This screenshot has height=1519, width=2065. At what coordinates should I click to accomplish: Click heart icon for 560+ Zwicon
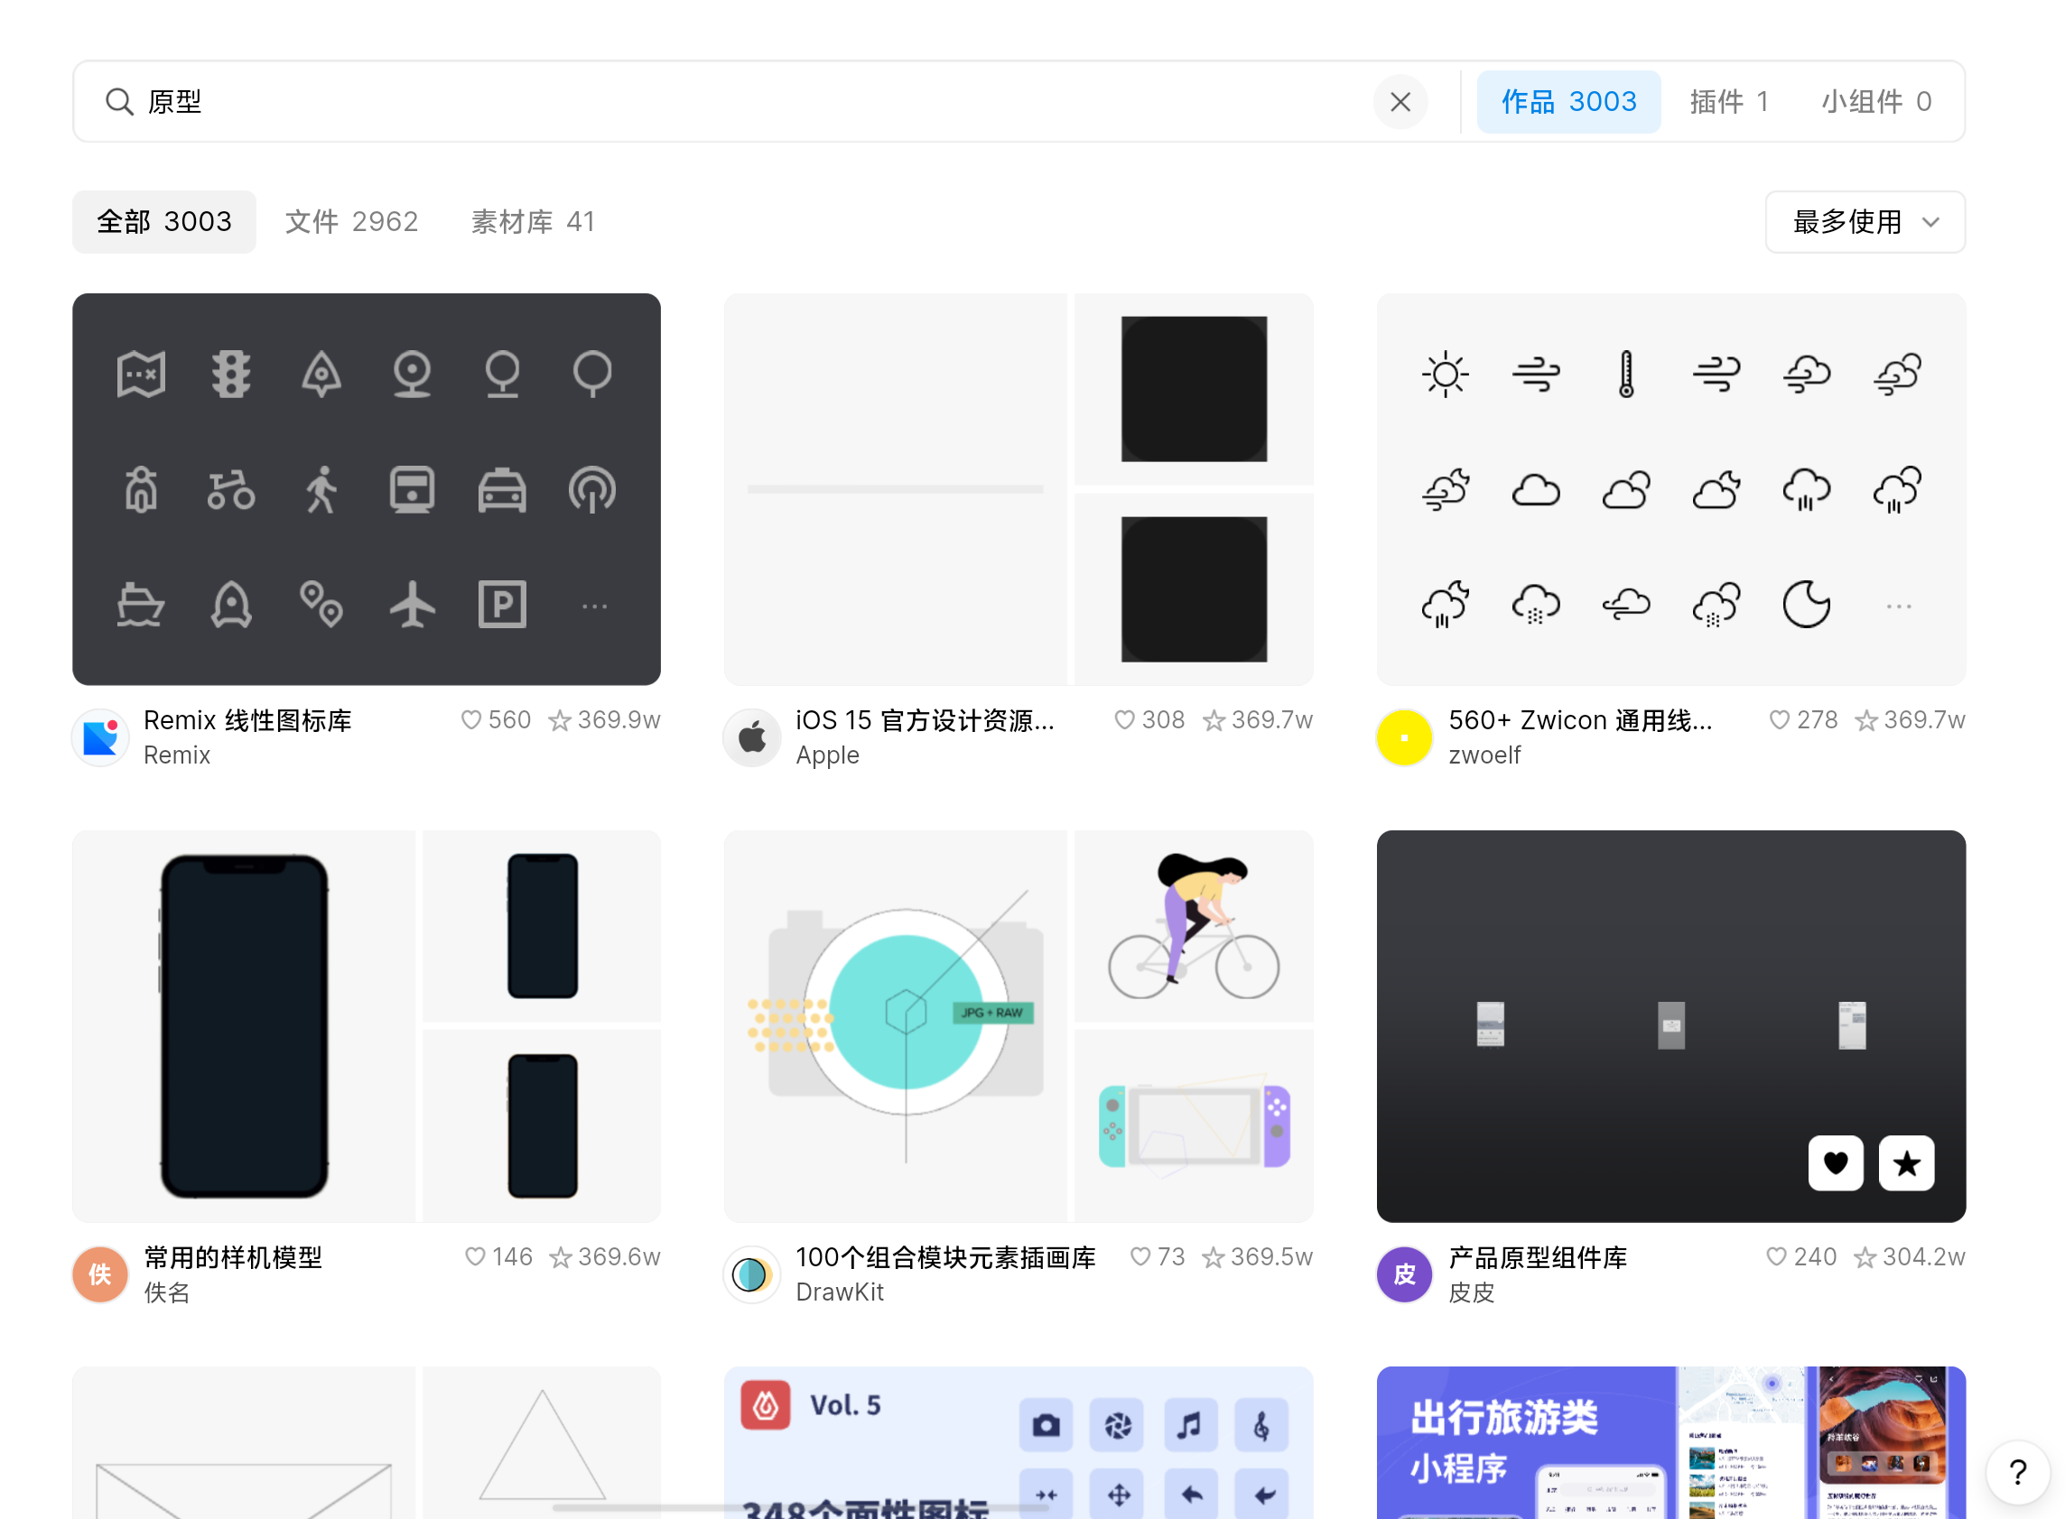(1779, 720)
